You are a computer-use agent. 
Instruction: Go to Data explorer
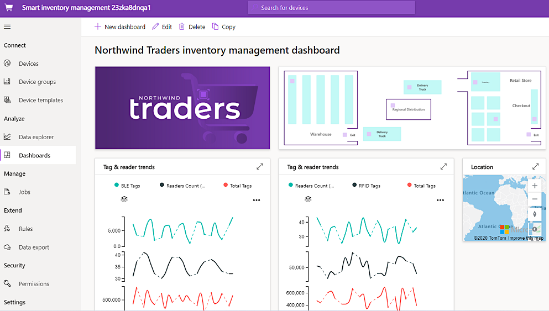tap(38, 137)
